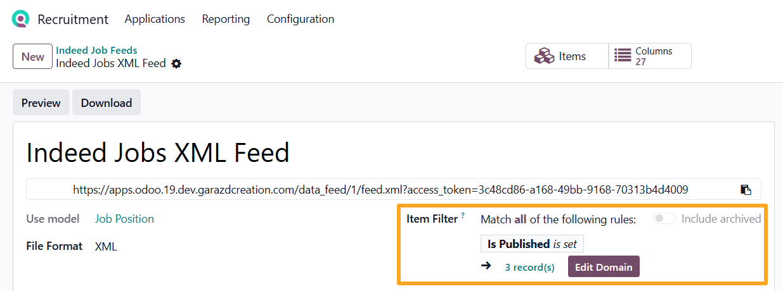
Task: Click the Indeed Jobs XML Feed title field
Action: pyautogui.click(x=158, y=152)
